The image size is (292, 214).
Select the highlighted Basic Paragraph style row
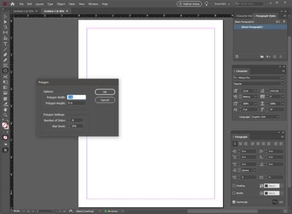click(260, 27)
